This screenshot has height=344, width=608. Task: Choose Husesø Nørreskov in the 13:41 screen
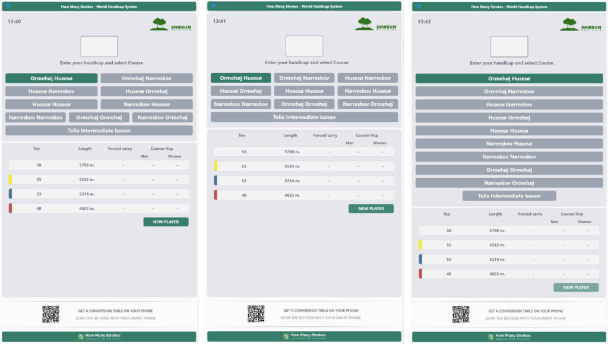(368, 78)
